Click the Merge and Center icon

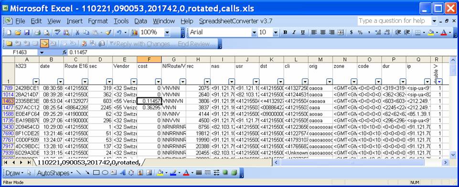[340, 32]
